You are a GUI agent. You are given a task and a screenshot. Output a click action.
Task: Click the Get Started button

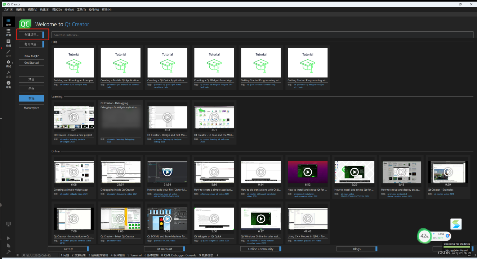point(32,63)
